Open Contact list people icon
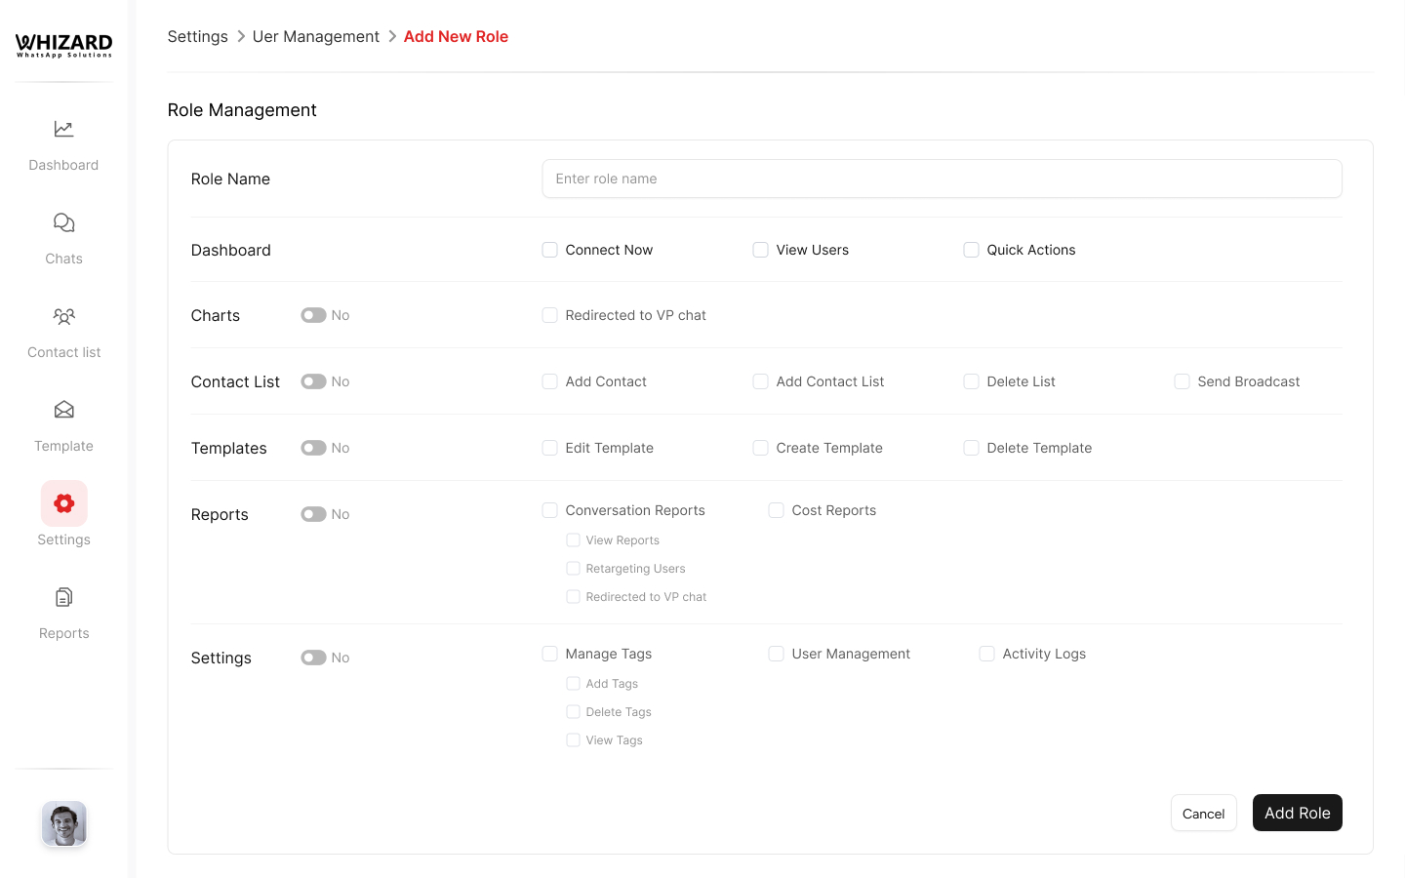 [x=63, y=316]
